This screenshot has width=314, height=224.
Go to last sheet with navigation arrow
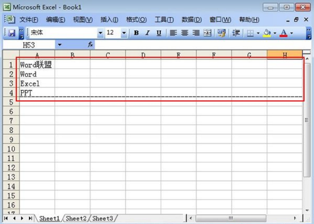point(30,218)
